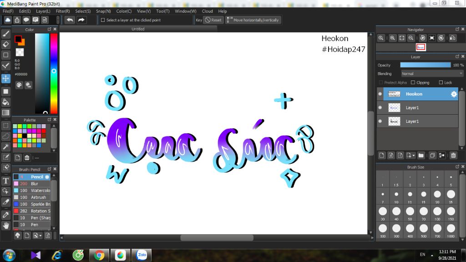The width and height of the screenshot is (466, 262).
Task: Open add brush dropdown arrow
Action: coord(41,236)
